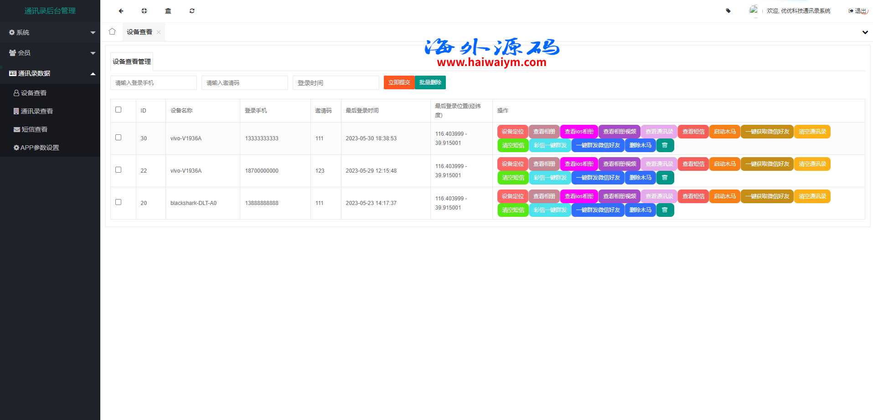Click the refresh icon in top toolbar

click(192, 11)
